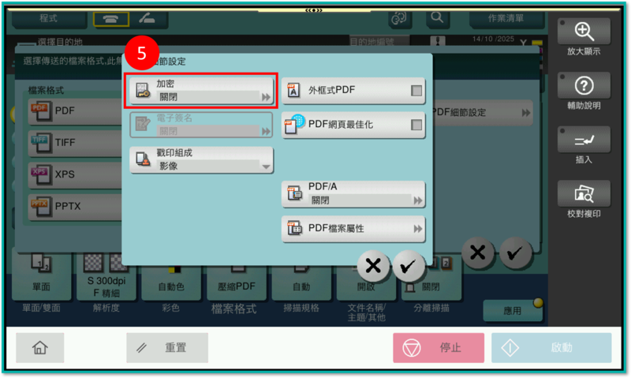Select the PDF file format
Viewport: 631px width, 378px height.
[x=75, y=110]
